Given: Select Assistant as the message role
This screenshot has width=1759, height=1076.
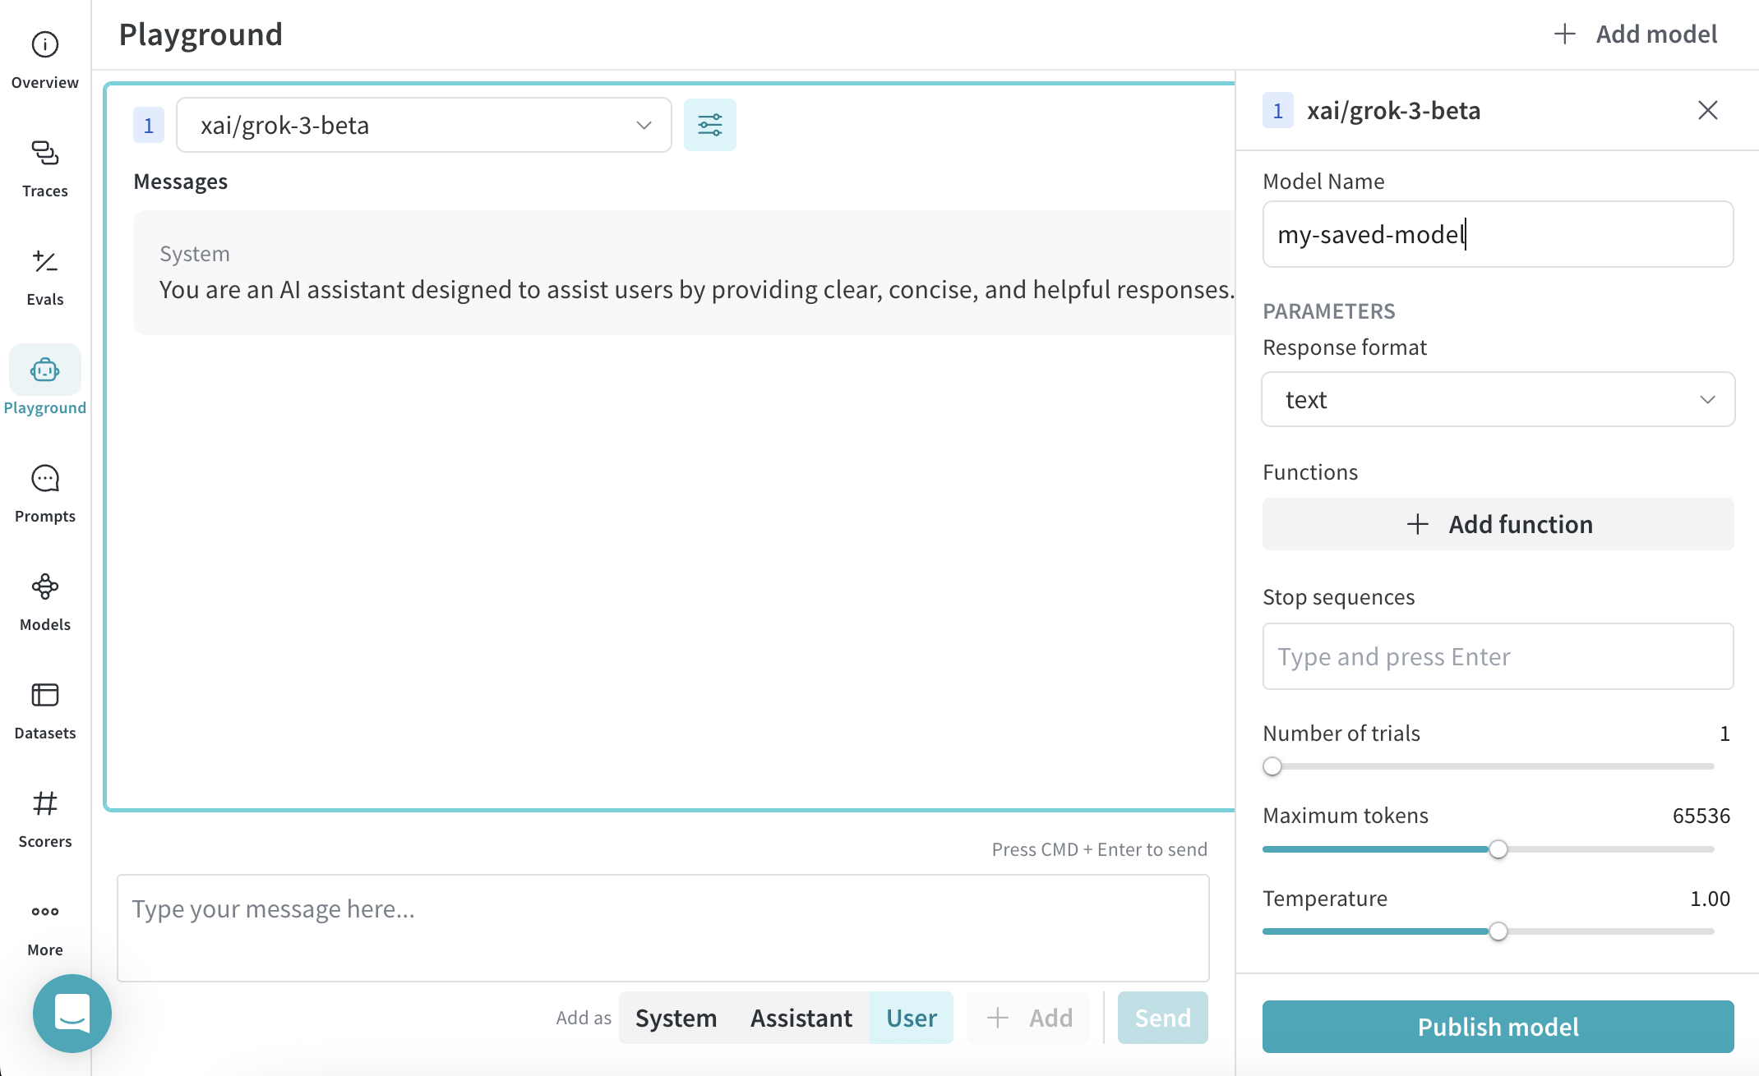Looking at the screenshot, I should click(x=801, y=1018).
